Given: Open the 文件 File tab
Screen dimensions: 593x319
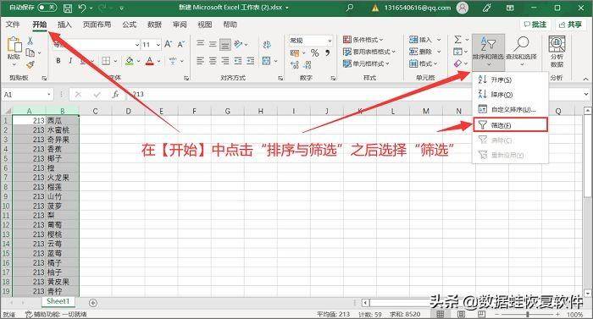Looking at the screenshot, I should coord(13,25).
